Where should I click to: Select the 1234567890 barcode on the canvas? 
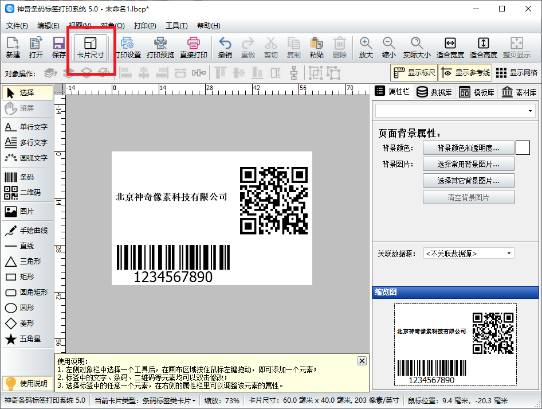pyautogui.click(x=173, y=264)
